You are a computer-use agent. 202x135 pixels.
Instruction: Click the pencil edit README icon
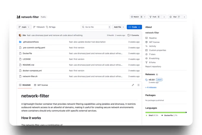click(133, 85)
